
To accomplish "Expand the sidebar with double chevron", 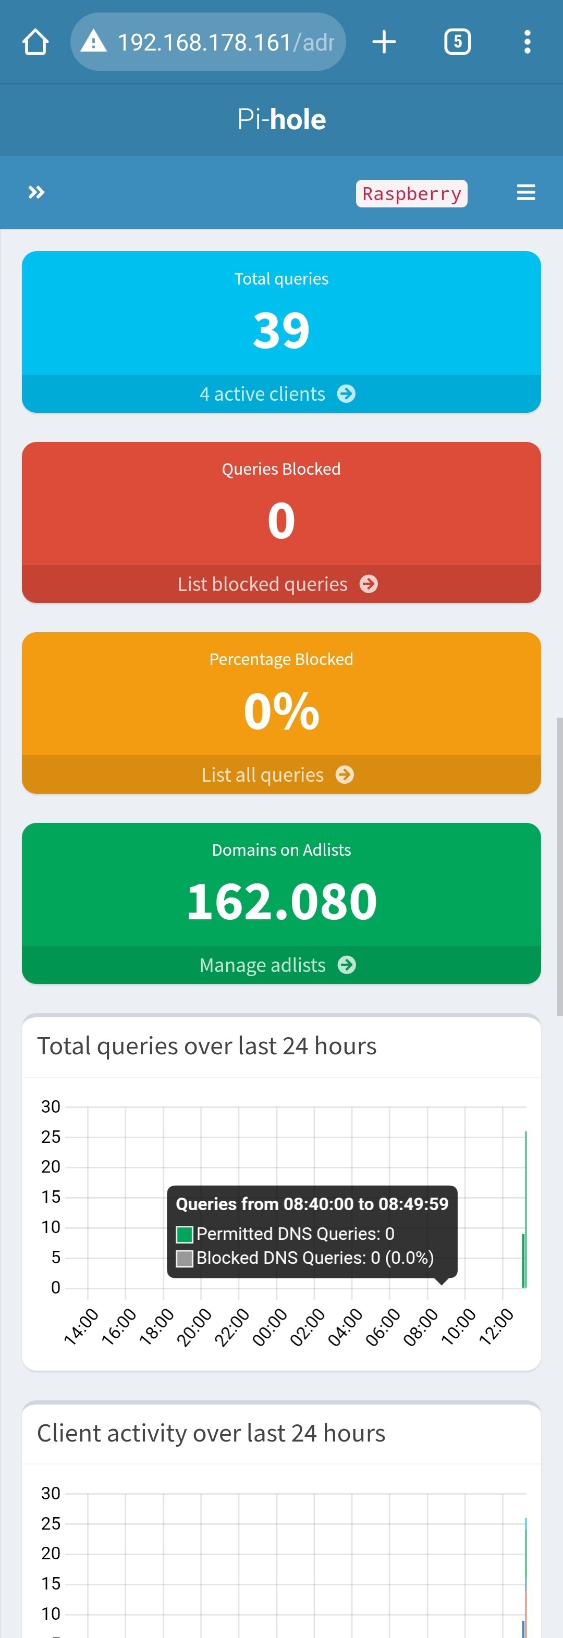I will pyautogui.click(x=36, y=192).
